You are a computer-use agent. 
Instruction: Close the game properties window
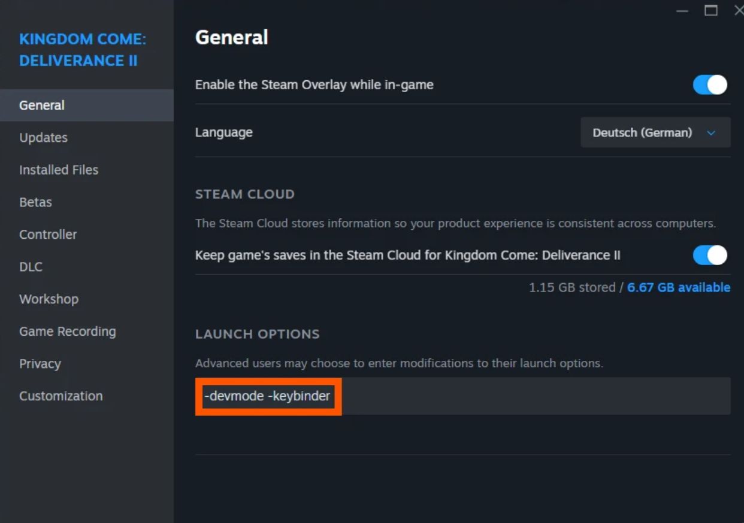click(x=739, y=11)
